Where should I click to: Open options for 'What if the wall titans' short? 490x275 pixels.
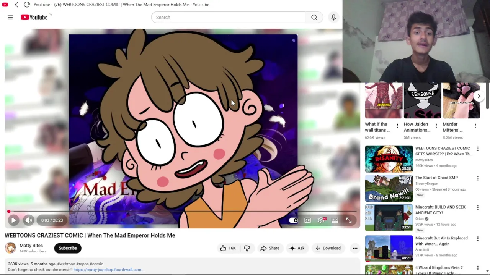pyautogui.click(x=397, y=126)
